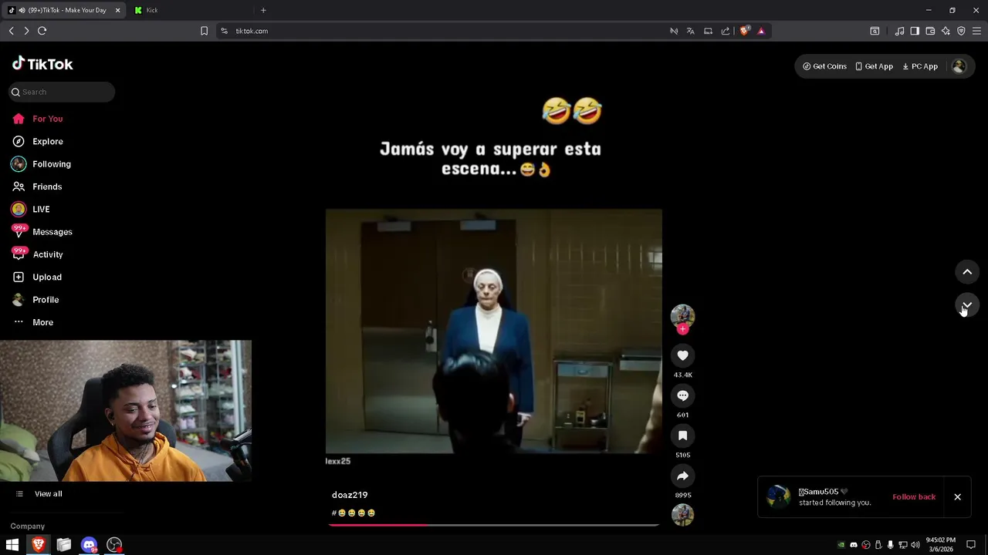This screenshot has width=988, height=555.
Task: Reload the current page
Action: click(x=42, y=31)
